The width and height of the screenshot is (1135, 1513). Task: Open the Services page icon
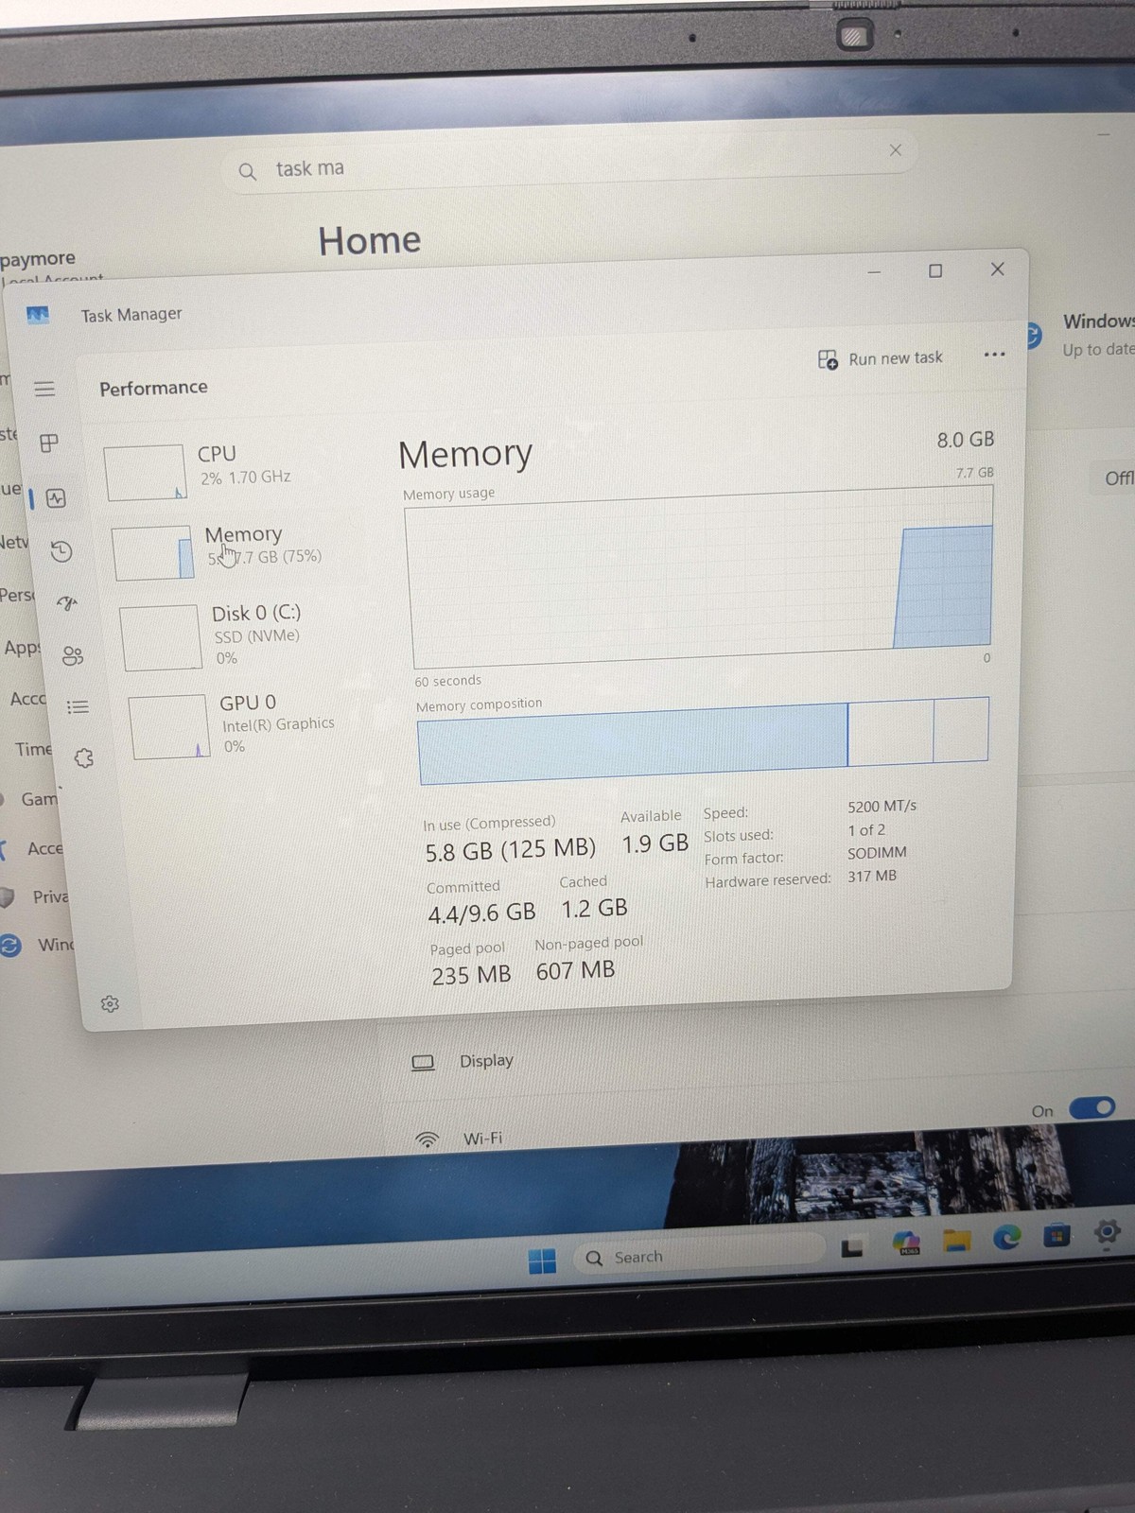click(x=84, y=757)
